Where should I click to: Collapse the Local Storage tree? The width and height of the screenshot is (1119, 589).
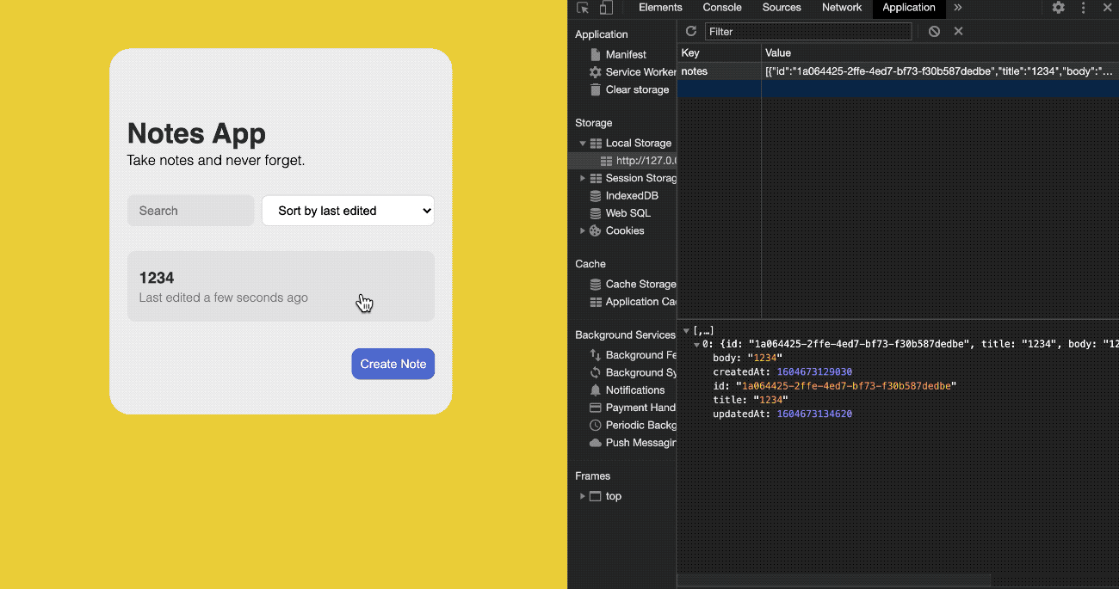point(583,143)
